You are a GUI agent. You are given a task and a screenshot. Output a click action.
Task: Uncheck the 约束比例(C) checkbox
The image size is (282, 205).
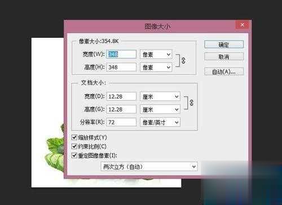click(74, 146)
